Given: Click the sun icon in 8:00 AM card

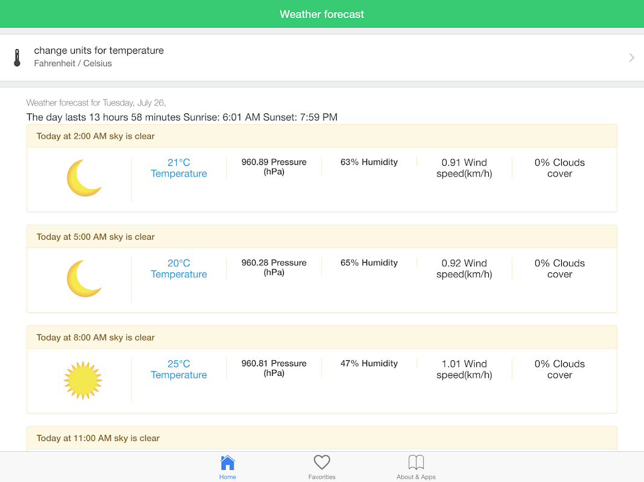Looking at the screenshot, I should 83,380.
